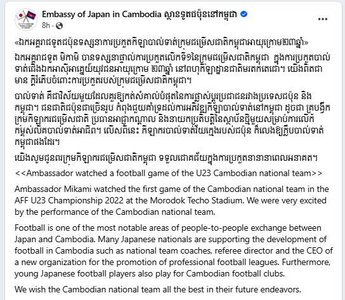Click the word 'Furthermore' in the English text

pyautogui.click(x=306, y=262)
